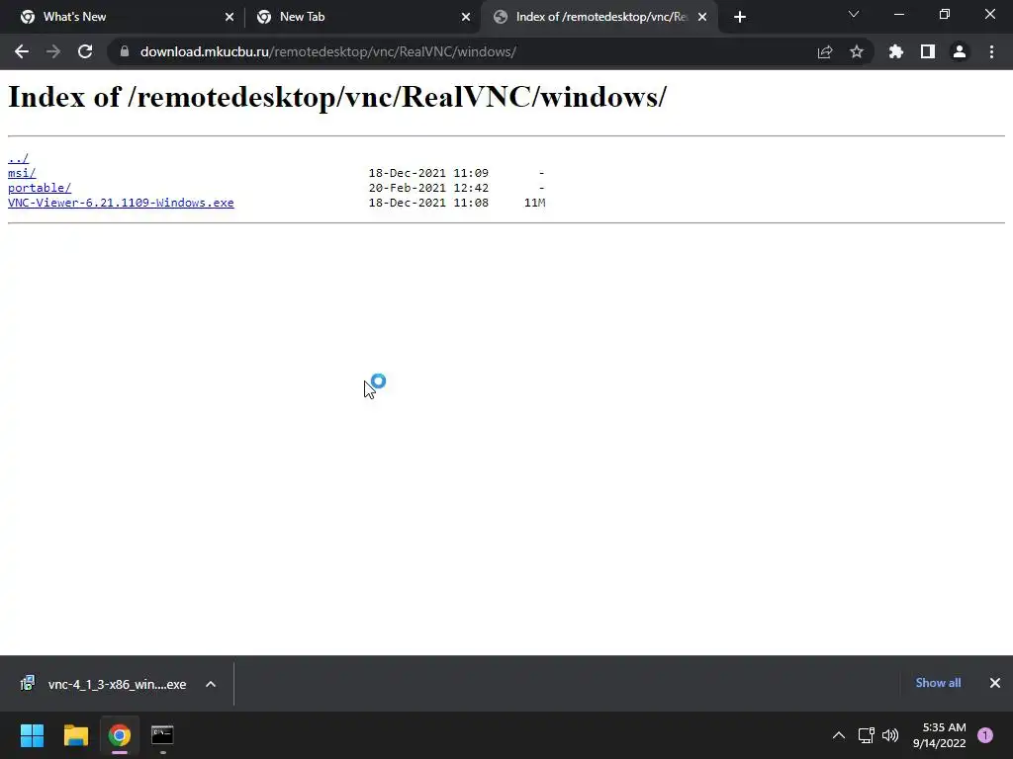The height and width of the screenshot is (759, 1013).
Task: Open downloaded vnc-4_1_3-x86_win exe file
Action: click(x=103, y=684)
